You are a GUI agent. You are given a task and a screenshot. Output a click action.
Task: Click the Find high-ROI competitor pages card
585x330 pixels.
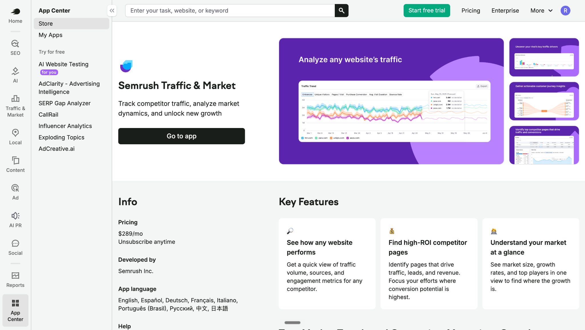429,264
